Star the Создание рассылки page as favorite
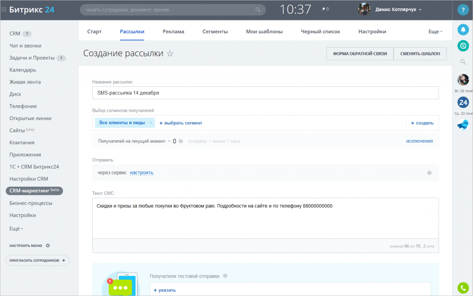The height and width of the screenshot is (296, 473). pos(170,54)
